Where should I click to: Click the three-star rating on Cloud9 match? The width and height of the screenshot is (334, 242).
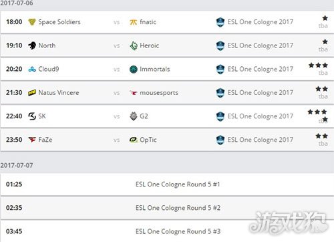pyautogui.click(x=318, y=66)
